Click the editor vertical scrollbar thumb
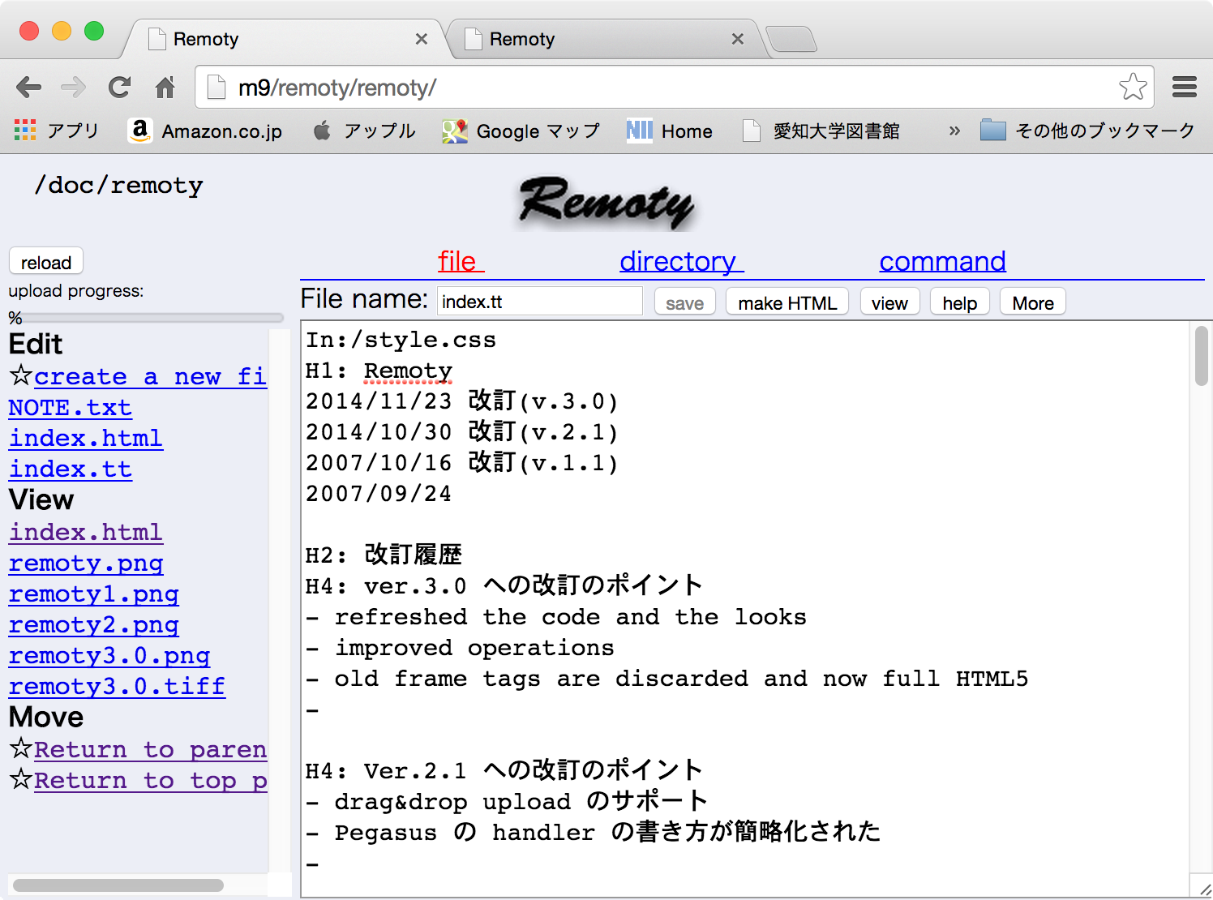 (x=1201, y=356)
